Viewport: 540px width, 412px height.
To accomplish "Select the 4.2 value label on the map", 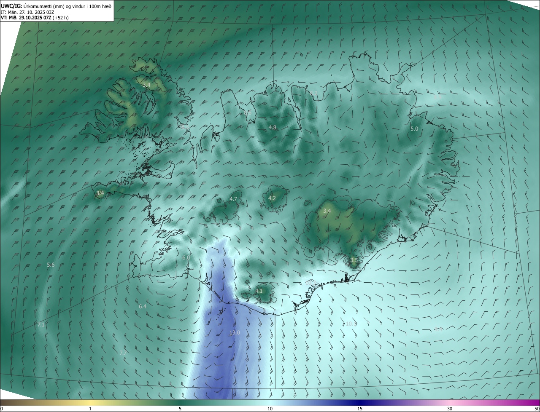I will [272, 198].
